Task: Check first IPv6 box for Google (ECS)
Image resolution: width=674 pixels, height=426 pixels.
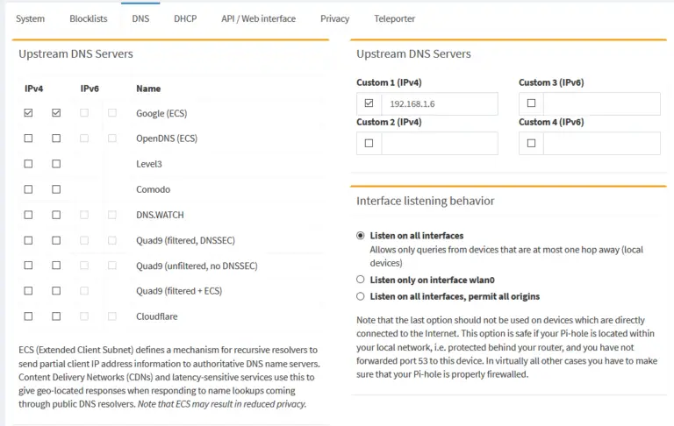Action: tap(84, 113)
